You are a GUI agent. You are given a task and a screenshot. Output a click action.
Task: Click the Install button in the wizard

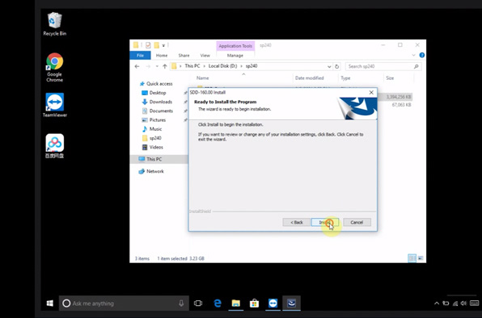click(325, 222)
